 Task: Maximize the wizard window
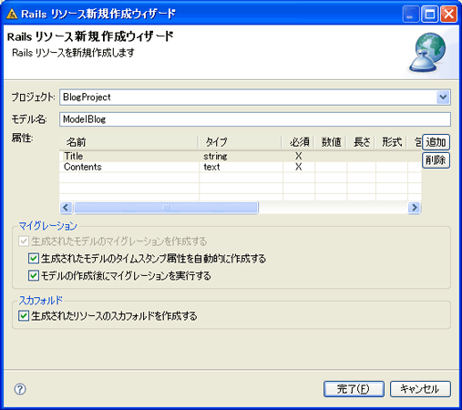coord(429,14)
